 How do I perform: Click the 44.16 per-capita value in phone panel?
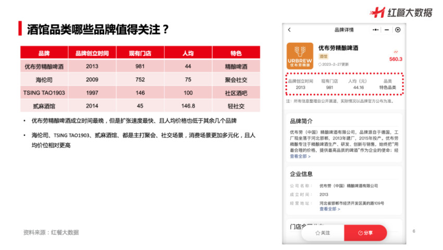coord(358,88)
